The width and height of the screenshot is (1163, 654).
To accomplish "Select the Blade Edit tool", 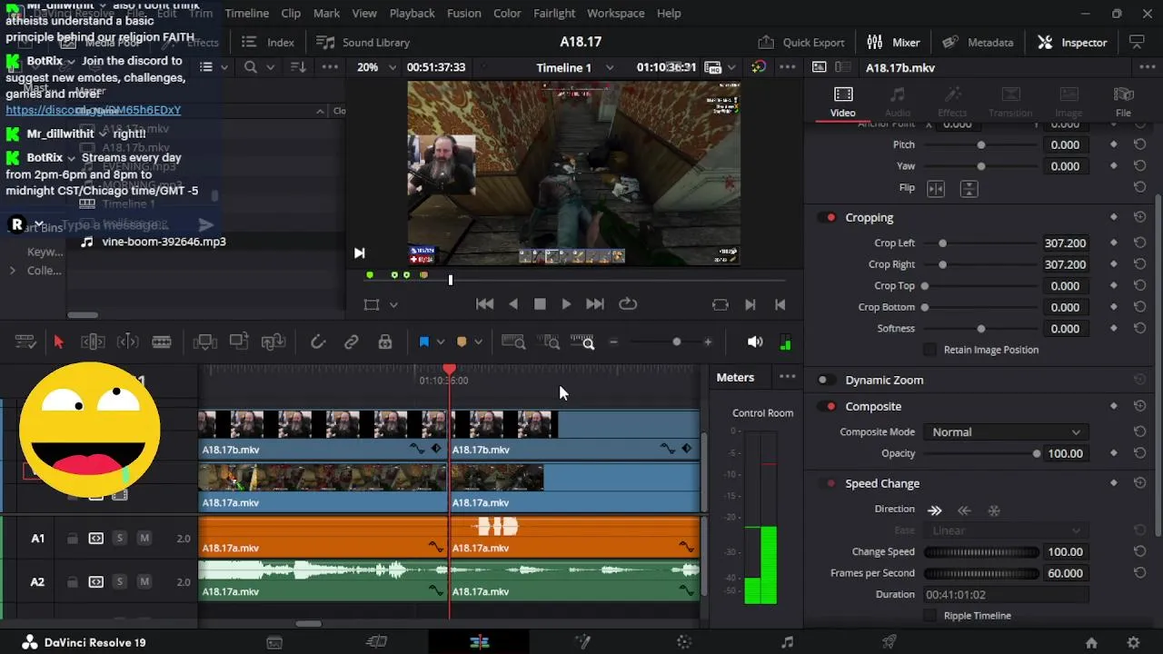I will click(162, 342).
